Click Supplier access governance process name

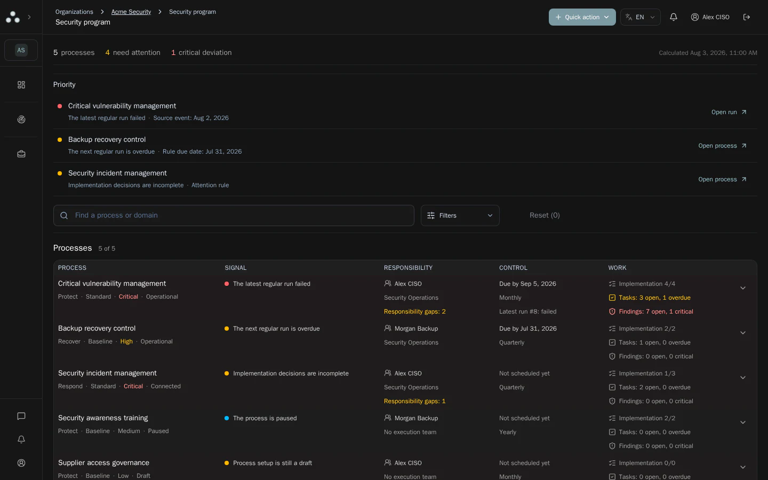103,463
